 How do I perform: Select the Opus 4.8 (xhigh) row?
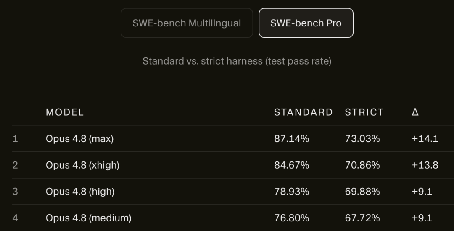[x=233, y=165]
